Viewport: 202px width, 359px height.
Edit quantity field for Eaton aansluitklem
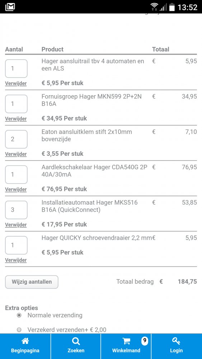(16, 139)
